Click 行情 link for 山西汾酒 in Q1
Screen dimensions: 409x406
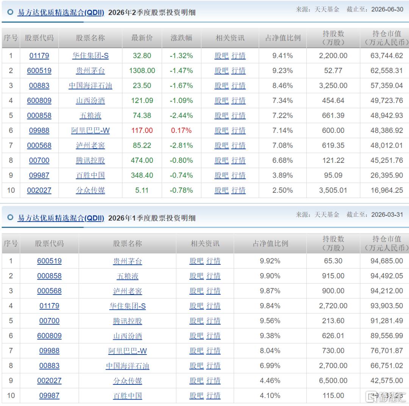pos(213,336)
